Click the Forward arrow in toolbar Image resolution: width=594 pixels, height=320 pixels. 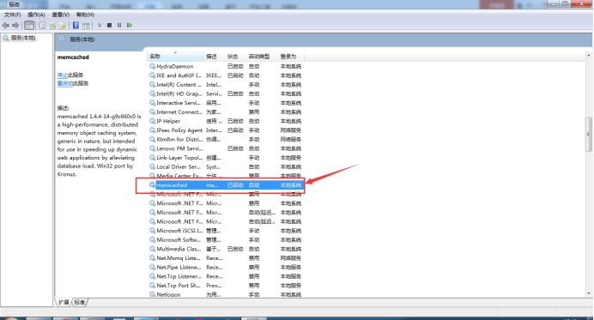tap(15, 26)
